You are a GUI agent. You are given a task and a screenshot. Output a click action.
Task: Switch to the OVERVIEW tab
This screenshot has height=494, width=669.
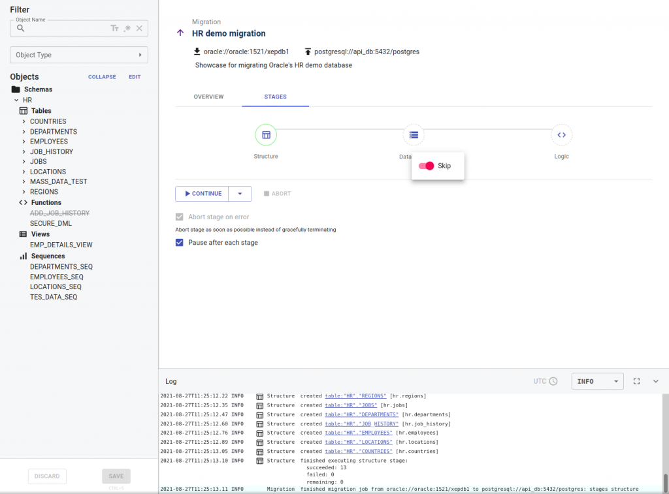click(208, 97)
